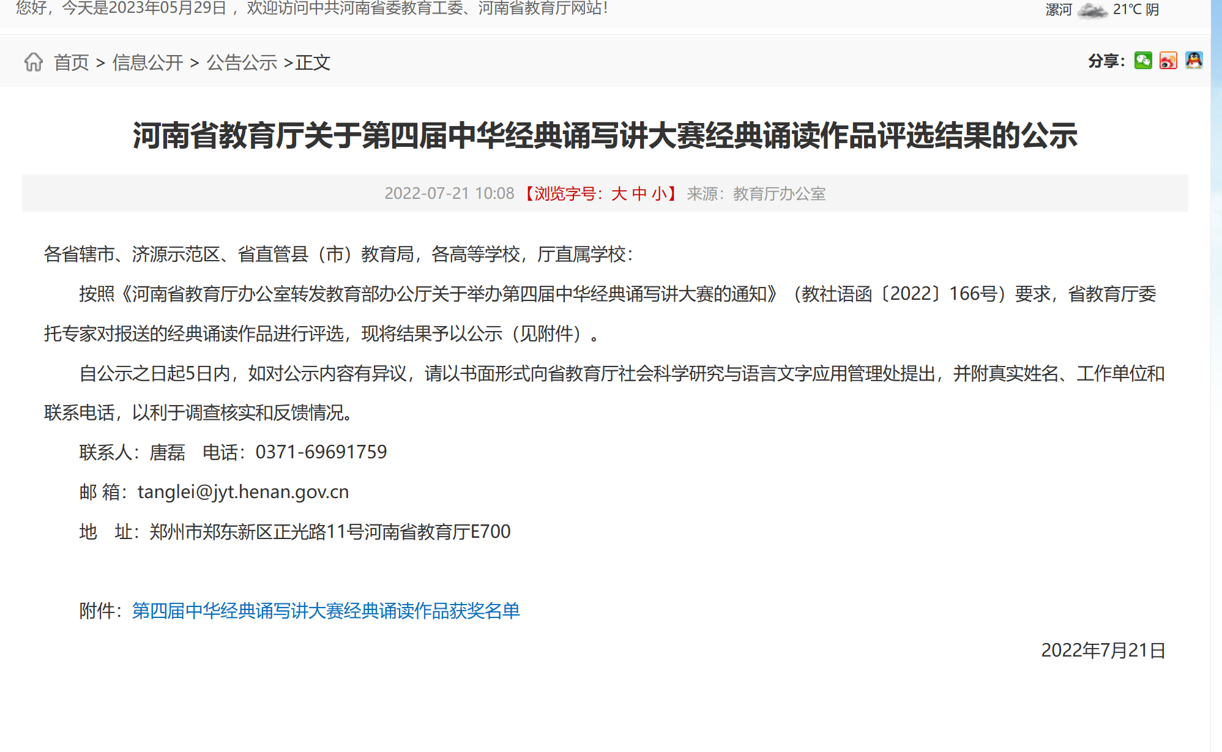Click the home icon in breadcrumb
The width and height of the screenshot is (1222, 752).
(34, 62)
